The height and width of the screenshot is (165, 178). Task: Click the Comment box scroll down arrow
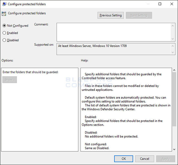coord(173,39)
